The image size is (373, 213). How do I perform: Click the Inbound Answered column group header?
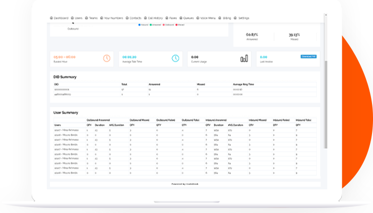pos(216,120)
